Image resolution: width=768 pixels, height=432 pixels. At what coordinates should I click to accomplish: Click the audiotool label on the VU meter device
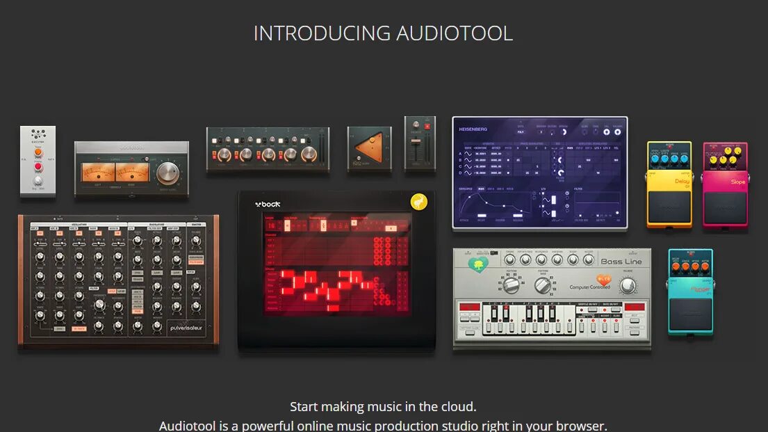[x=131, y=147]
